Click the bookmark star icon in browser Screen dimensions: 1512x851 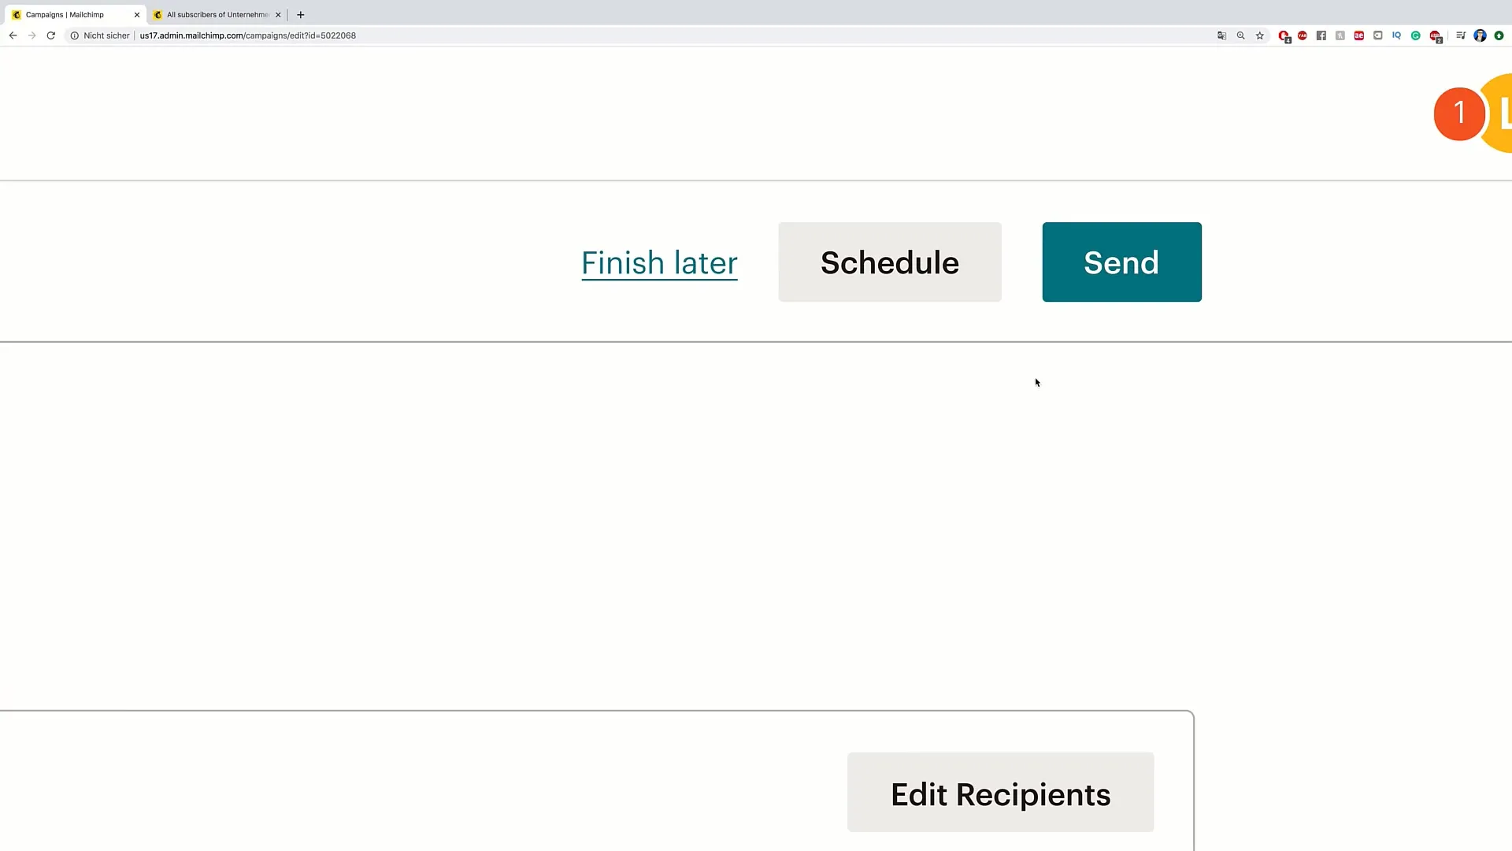pyautogui.click(x=1261, y=35)
